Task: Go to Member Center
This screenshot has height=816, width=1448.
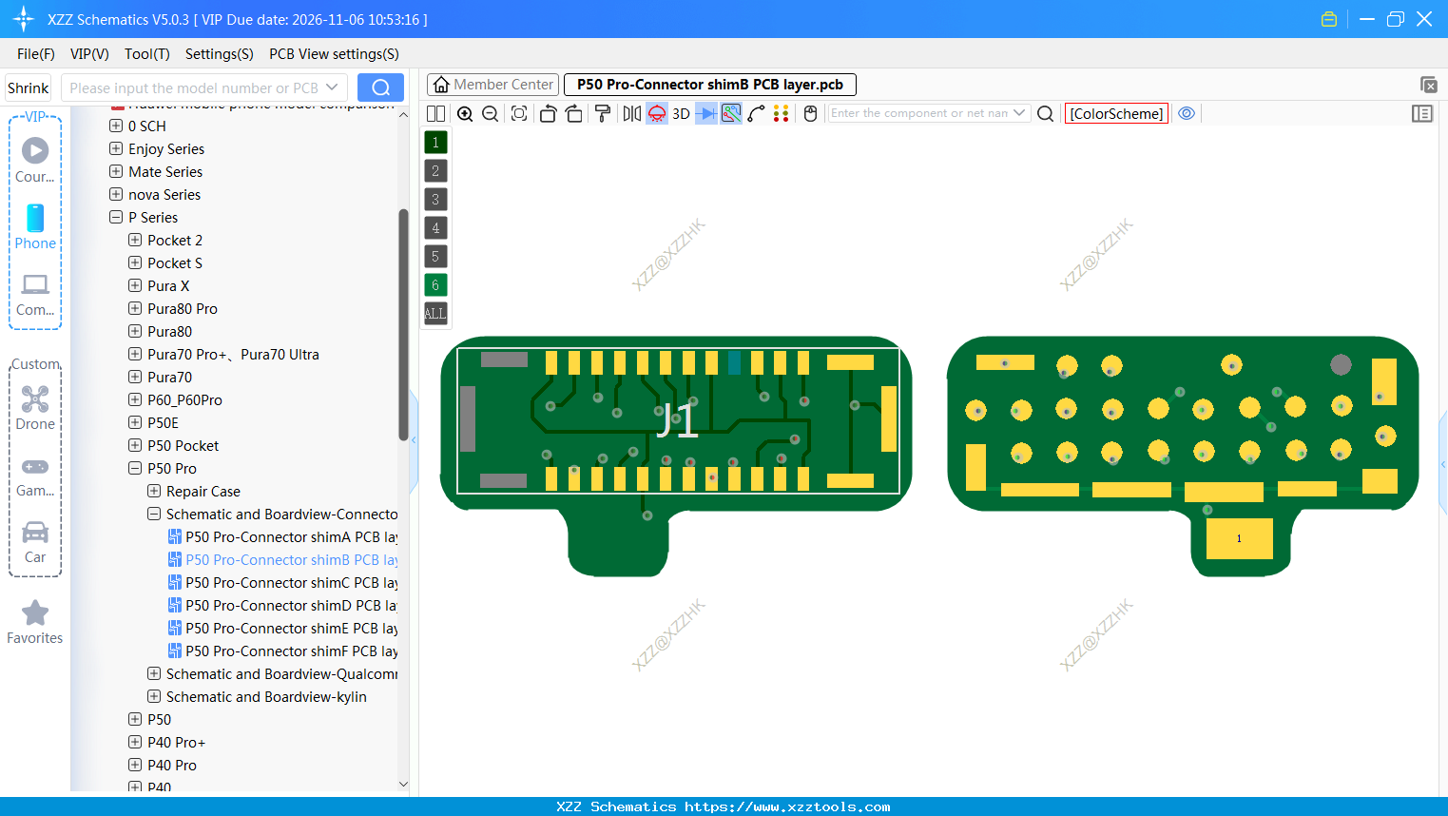Action: click(492, 84)
